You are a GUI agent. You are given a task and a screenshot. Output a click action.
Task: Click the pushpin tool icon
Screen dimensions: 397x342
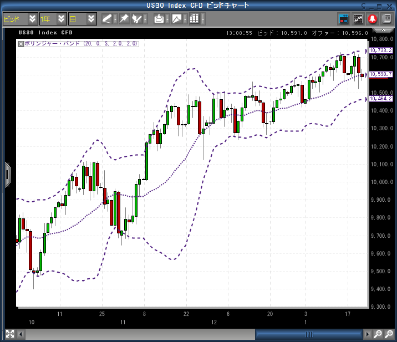click(x=124, y=18)
